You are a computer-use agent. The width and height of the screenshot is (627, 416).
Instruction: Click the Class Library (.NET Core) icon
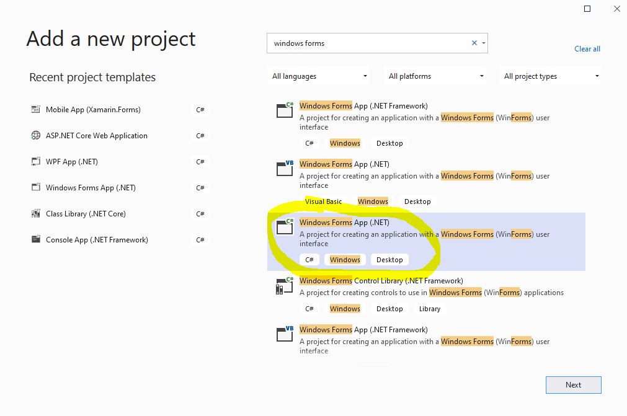point(35,213)
